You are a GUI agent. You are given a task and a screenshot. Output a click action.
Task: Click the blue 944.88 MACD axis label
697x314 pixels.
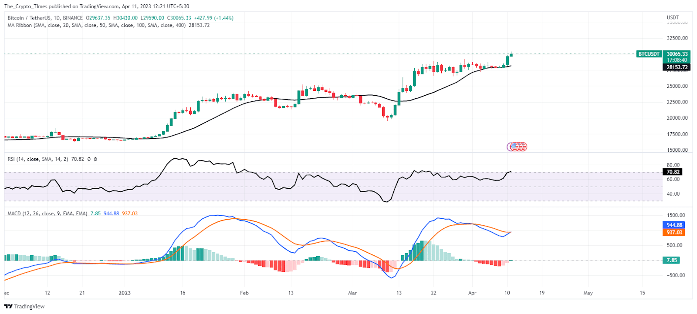[x=674, y=225]
